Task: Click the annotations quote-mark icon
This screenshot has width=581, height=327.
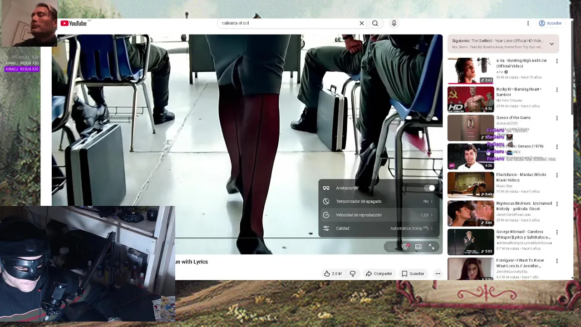Action: pos(326,188)
